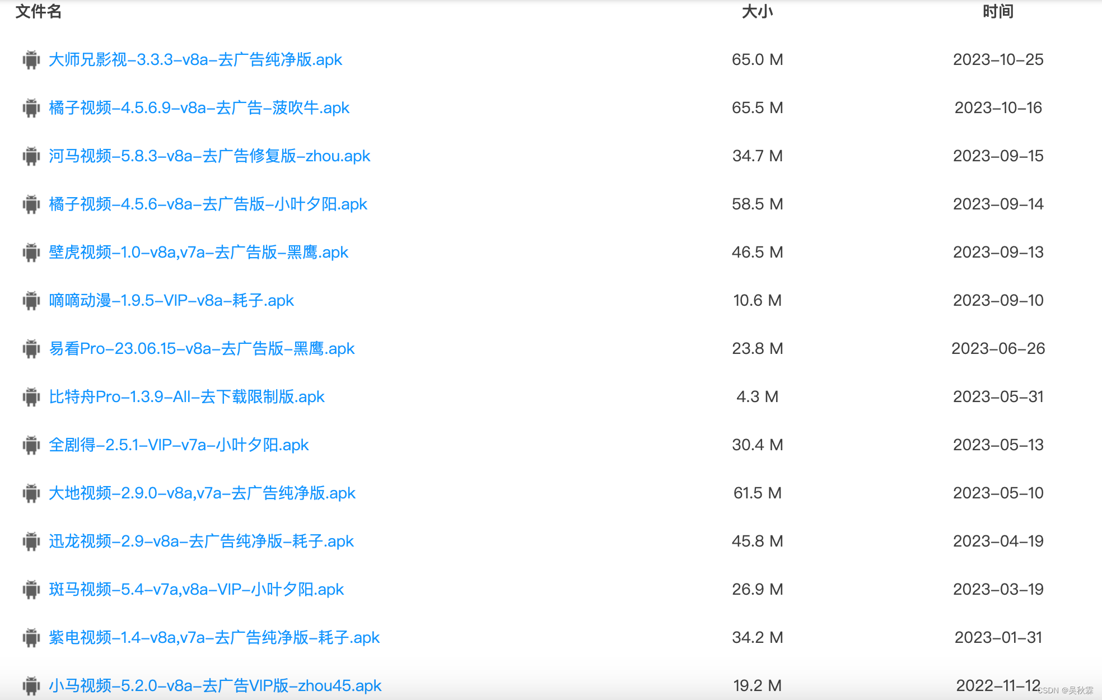This screenshot has height=700, width=1102.
Task: Click the Android icon next to 斑马视频
Action: (31, 589)
